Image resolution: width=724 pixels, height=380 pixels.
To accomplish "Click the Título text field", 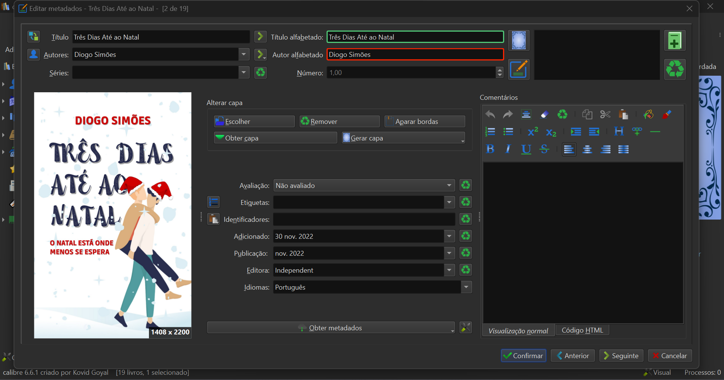I will (161, 37).
